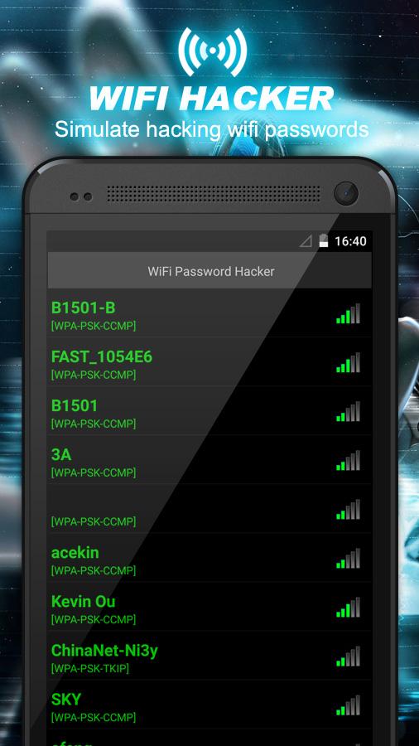Tap the cellular signal icon in status bar
Viewport: 419px width, 746px height.
306,242
